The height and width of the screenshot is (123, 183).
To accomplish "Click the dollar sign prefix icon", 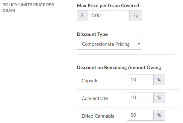I will [82, 16].
